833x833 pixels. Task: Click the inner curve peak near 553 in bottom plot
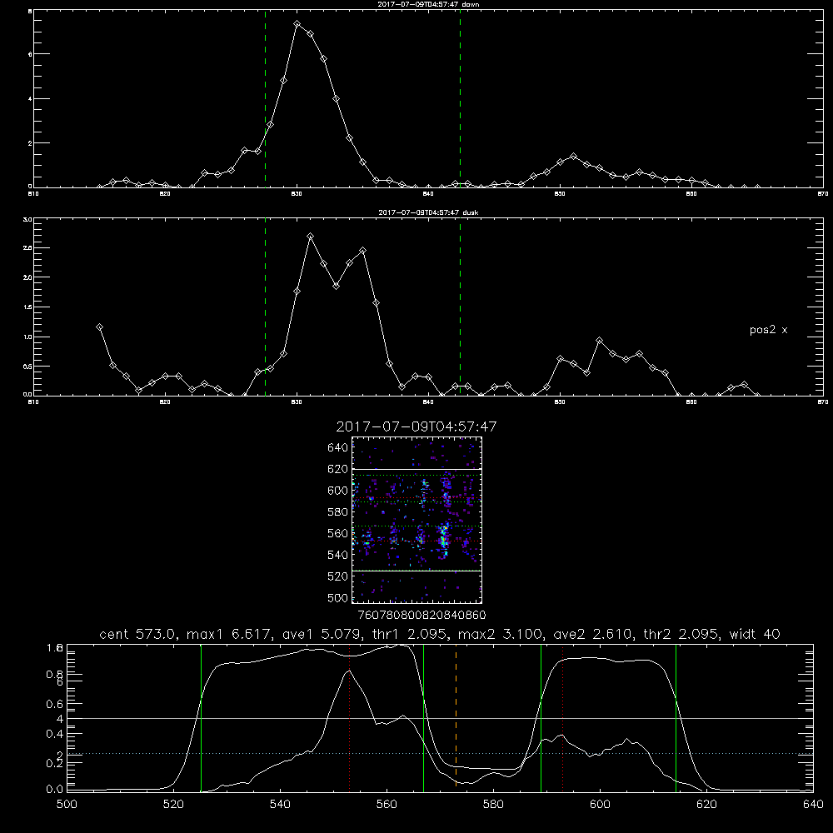(x=349, y=671)
